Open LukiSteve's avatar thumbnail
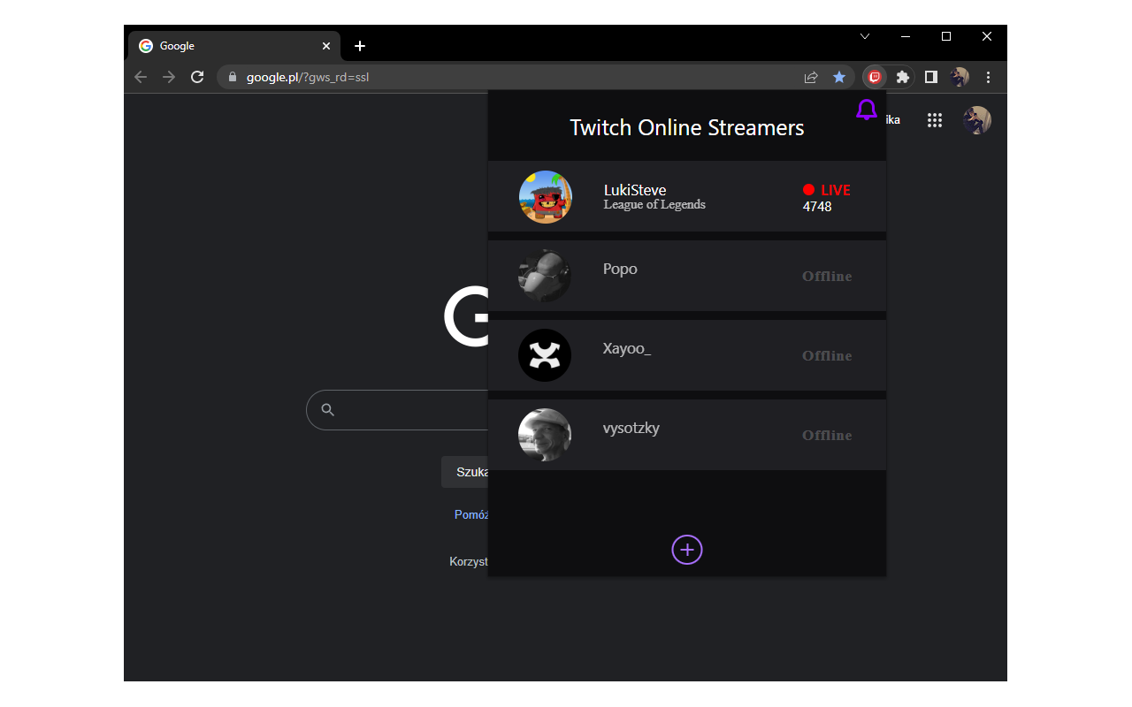 pyautogui.click(x=546, y=197)
